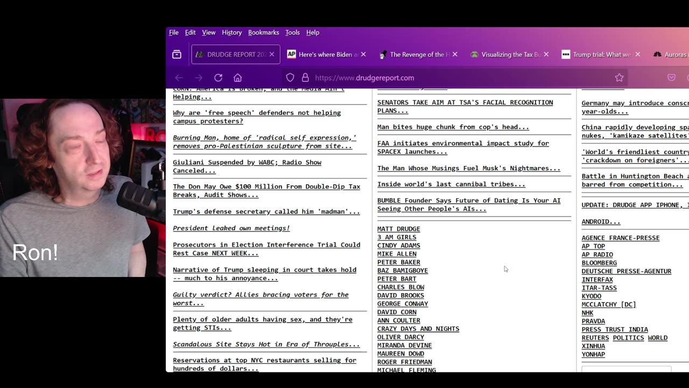
Task: Click the site security padlock icon
Action: click(x=305, y=78)
